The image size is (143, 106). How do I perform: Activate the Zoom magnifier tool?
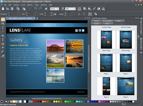(x=3, y=56)
